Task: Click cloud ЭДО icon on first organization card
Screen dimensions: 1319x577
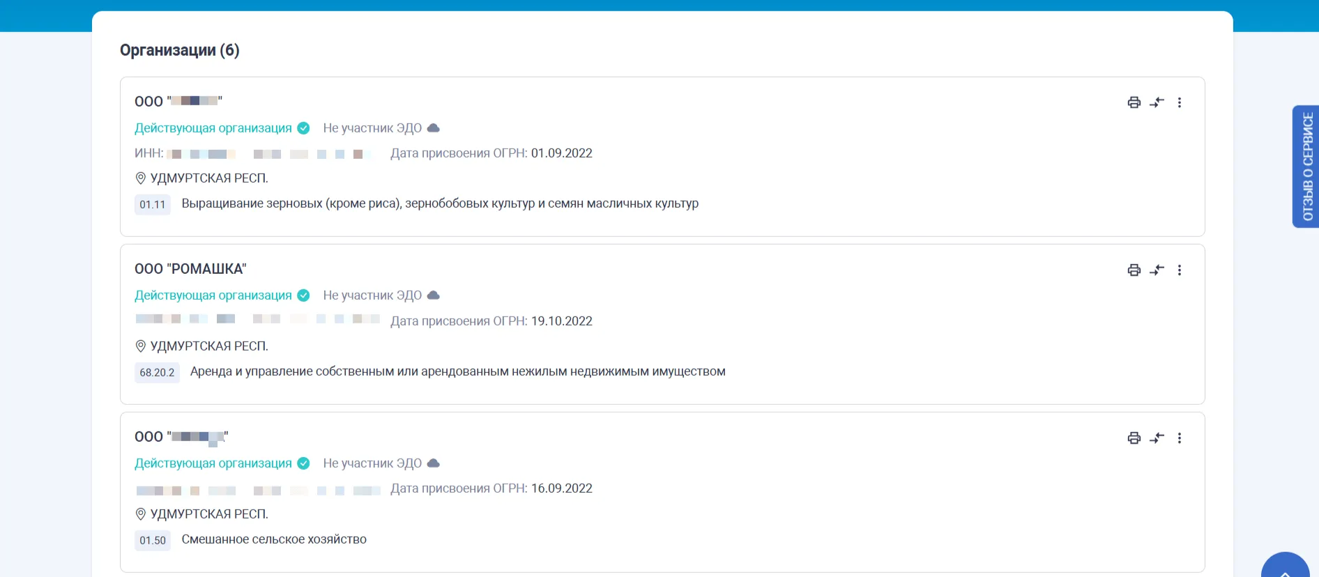Action: tap(434, 128)
